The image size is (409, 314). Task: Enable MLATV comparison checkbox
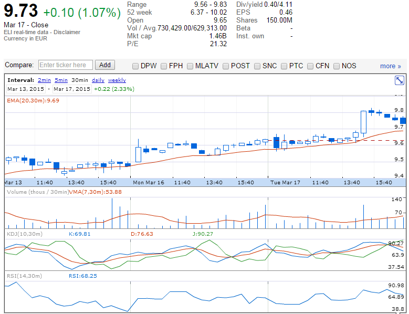click(190, 66)
